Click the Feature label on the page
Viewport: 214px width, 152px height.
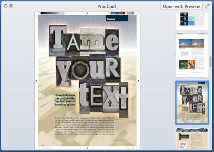pos(111,19)
